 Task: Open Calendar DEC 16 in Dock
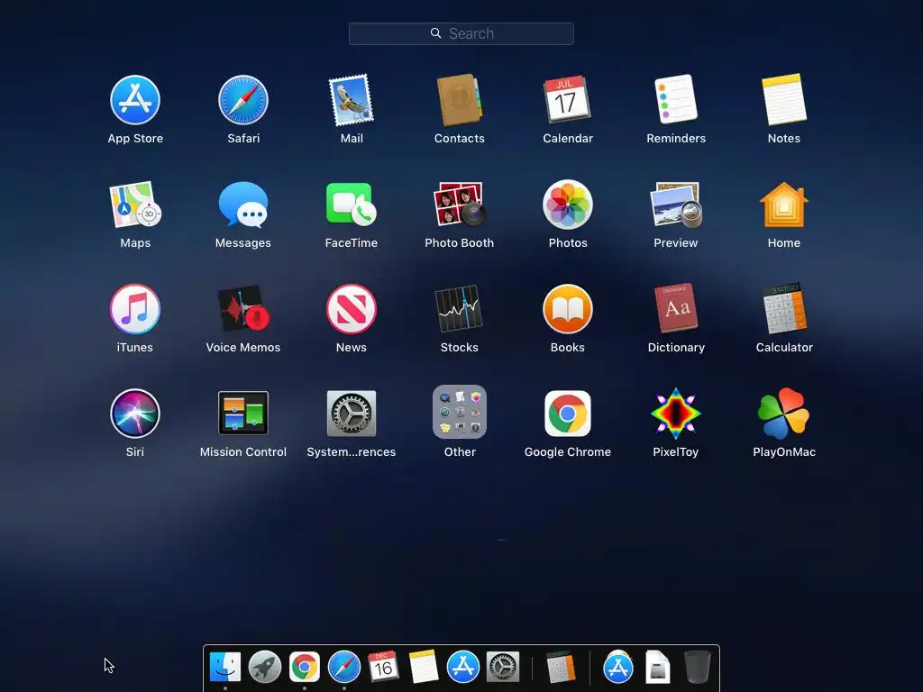coord(384,667)
